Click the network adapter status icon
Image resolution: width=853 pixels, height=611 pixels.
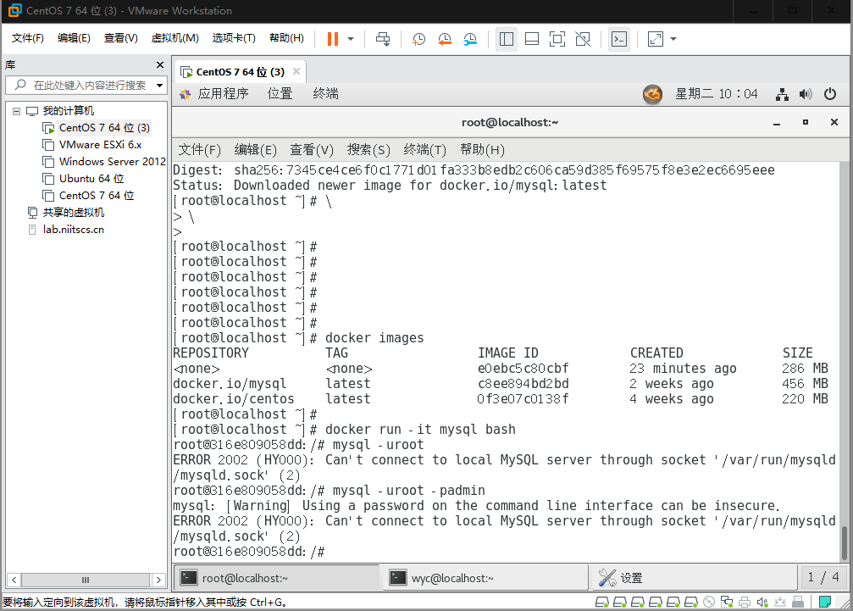(726, 602)
